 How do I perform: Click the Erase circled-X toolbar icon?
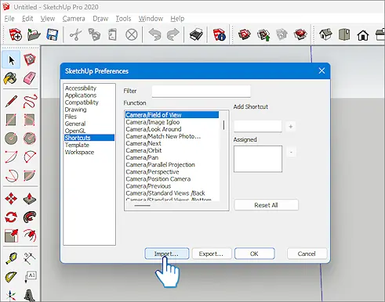132,34
